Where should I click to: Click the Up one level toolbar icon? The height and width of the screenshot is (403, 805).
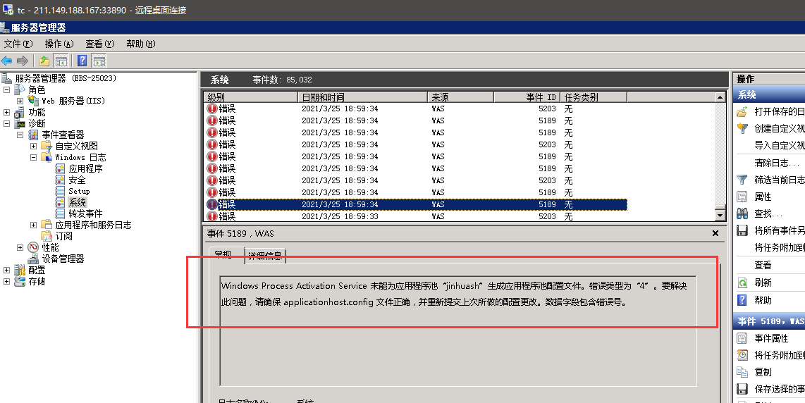coord(44,61)
